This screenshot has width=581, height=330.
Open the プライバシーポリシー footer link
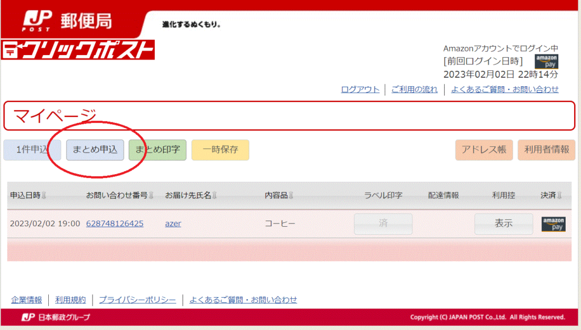(x=137, y=300)
